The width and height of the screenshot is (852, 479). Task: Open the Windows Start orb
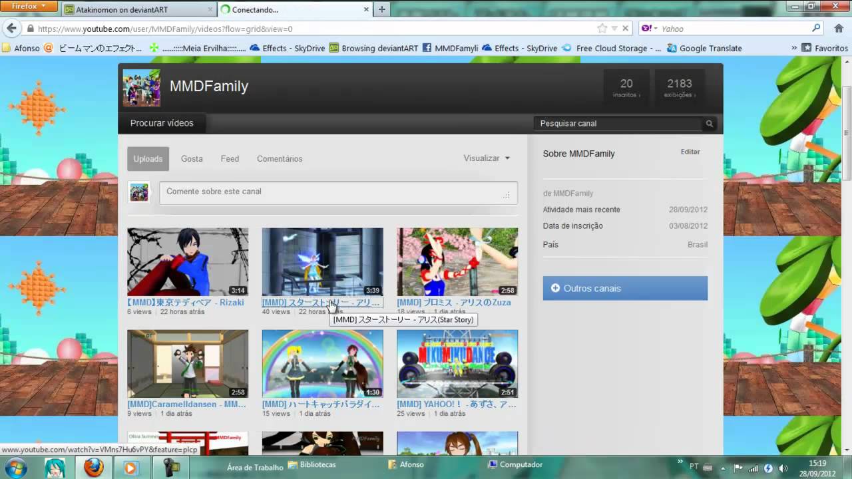[15, 468]
